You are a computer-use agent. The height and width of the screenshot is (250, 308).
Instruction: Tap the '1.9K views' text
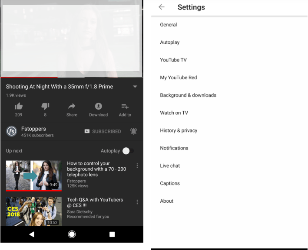tap(16, 95)
